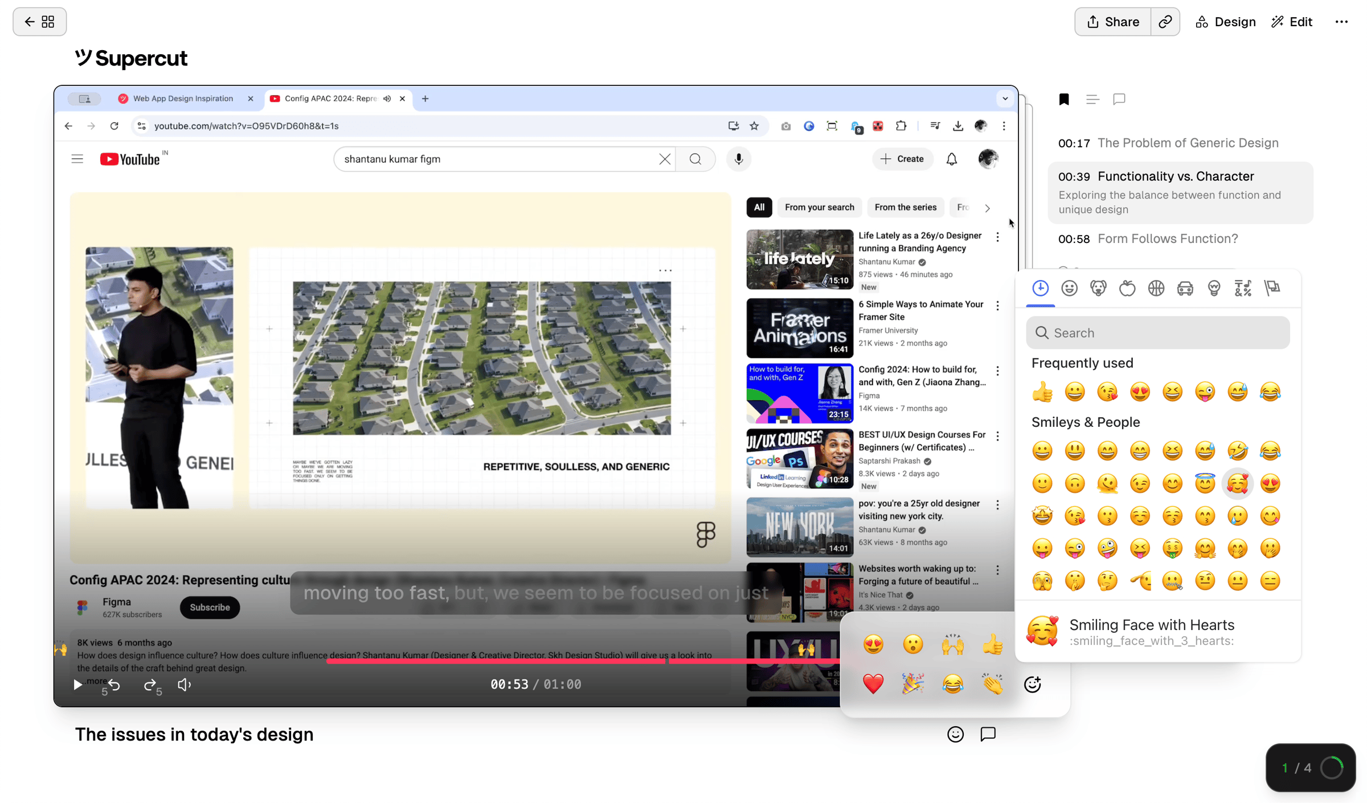Pick the star-struck emoji
This screenshot has width=1367, height=803.
1042,516
